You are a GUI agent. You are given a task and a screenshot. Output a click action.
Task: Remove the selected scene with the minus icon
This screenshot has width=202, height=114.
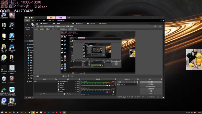tap(38, 94)
